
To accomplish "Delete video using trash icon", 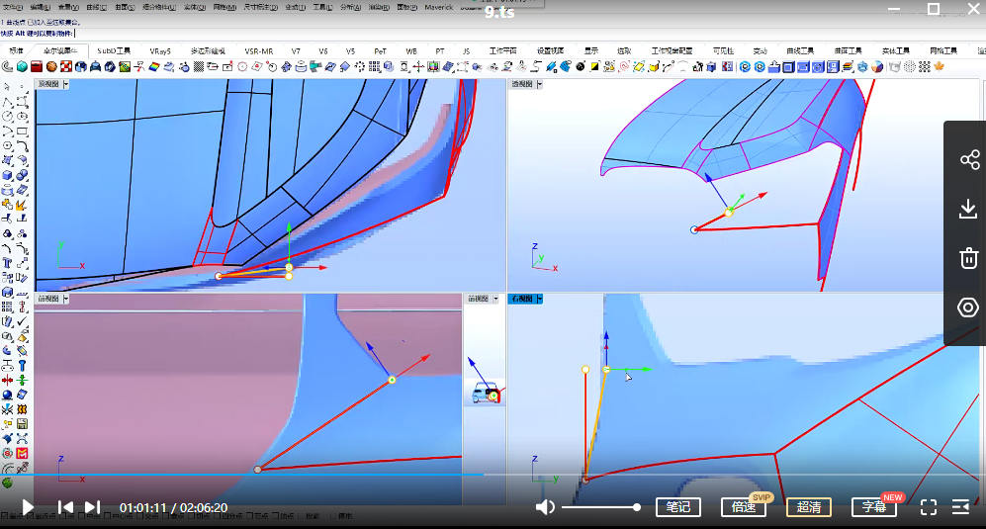I will [968, 258].
